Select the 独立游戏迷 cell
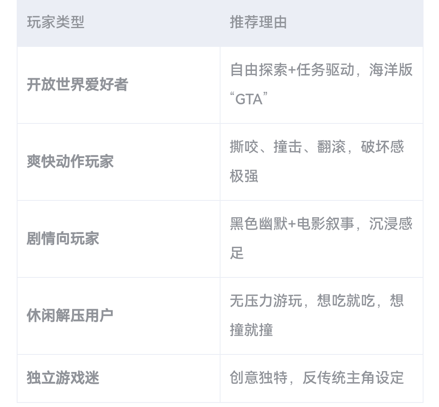This screenshot has width=439, height=407. (63, 378)
